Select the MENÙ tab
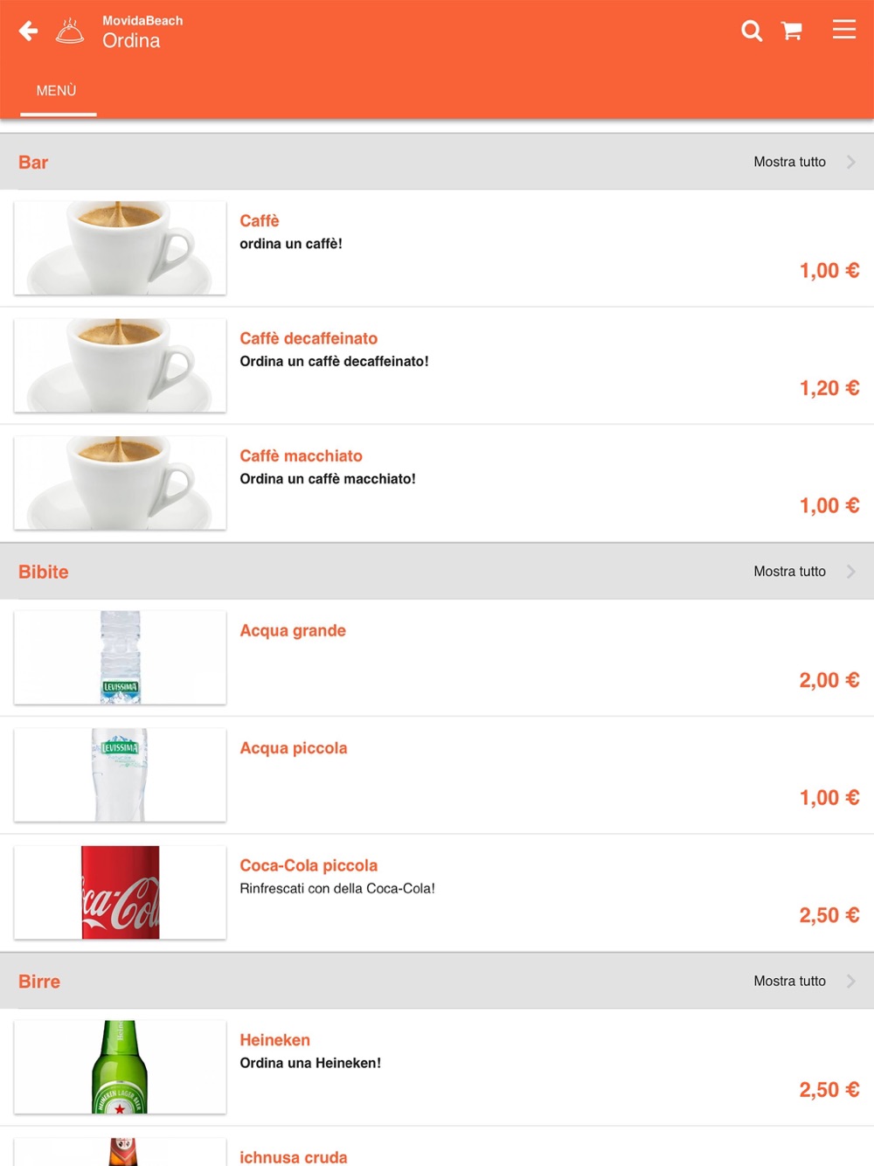The image size is (874, 1166). point(57,91)
